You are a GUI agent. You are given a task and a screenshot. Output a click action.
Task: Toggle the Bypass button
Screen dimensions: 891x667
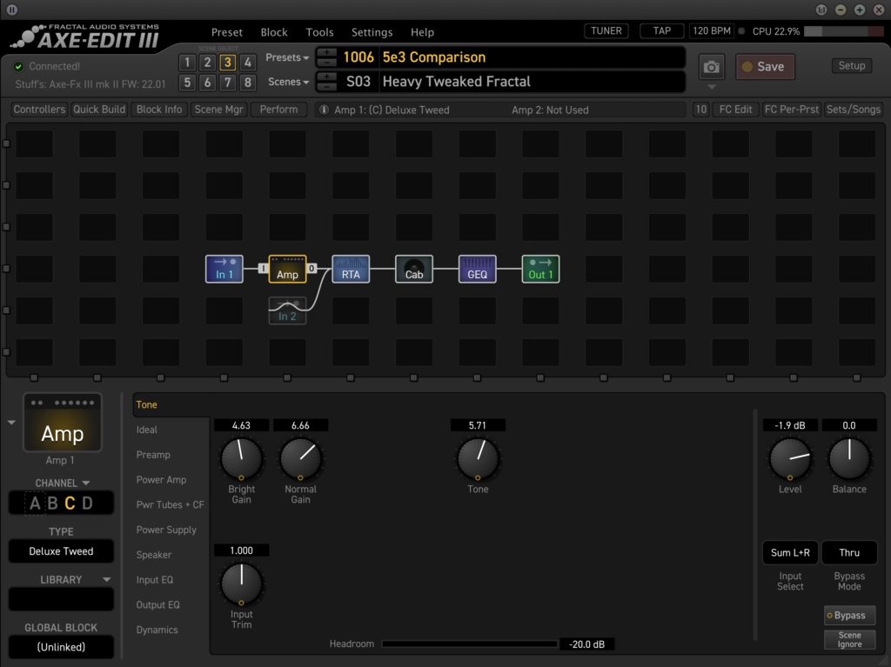(849, 616)
